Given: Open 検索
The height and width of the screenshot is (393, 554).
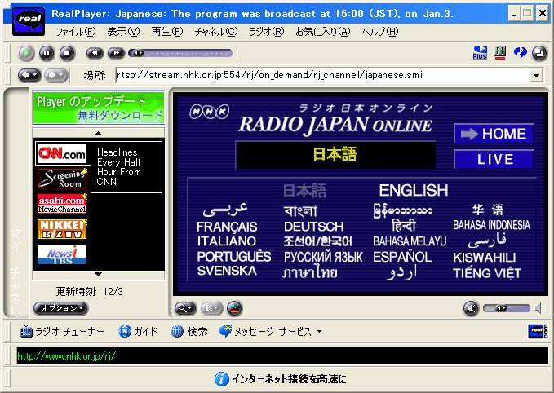Looking at the screenshot, I should 189,332.
